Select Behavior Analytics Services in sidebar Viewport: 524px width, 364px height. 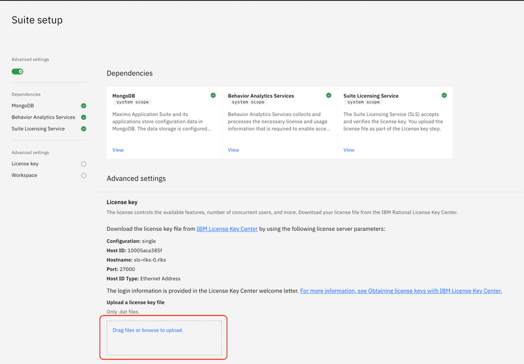point(43,117)
